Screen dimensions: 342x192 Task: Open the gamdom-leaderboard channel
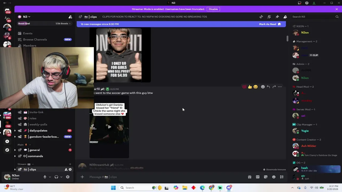[x=45, y=137]
